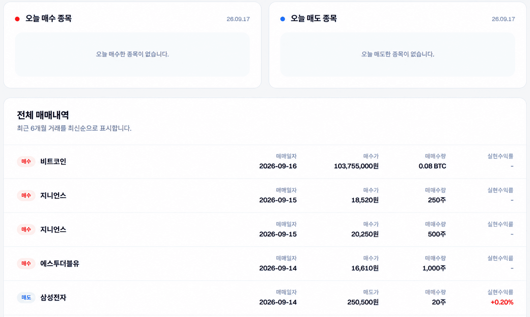Click the 매수 badge on the 비트코인 row
The width and height of the screenshot is (530, 317).
tap(26, 162)
